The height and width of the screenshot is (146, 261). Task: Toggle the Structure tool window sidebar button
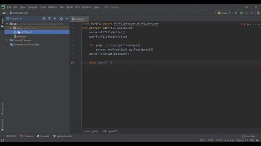2,109
